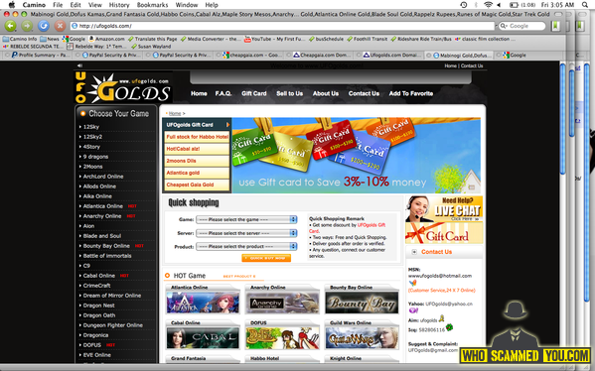Image resolution: width=595 pixels, height=371 pixels.
Task: Click the red Stop loading icon
Action: pyautogui.click(x=60, y=26)
